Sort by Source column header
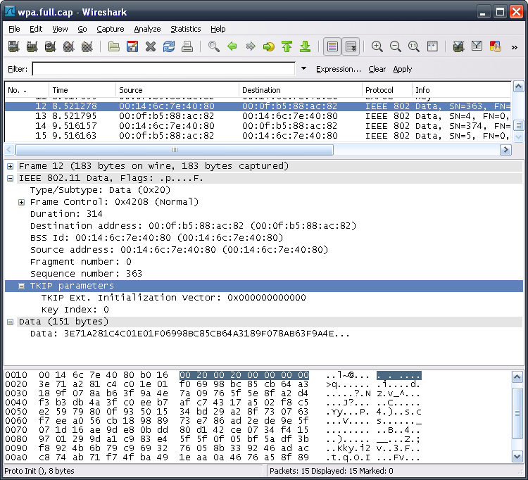The height and width of the screenshot is (480, 528). click(x=177, y=90)
